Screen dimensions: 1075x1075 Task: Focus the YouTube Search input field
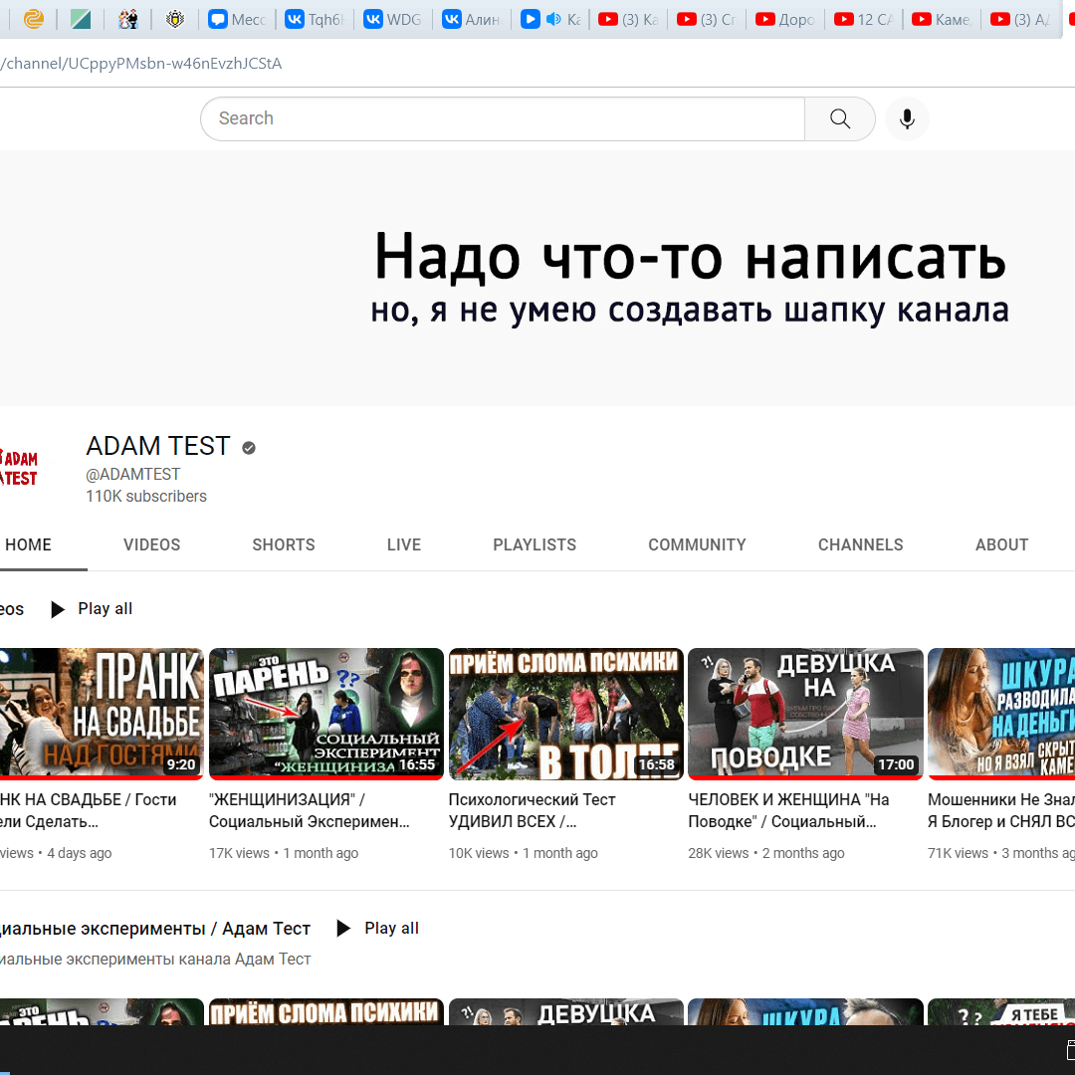click(503, 118)
